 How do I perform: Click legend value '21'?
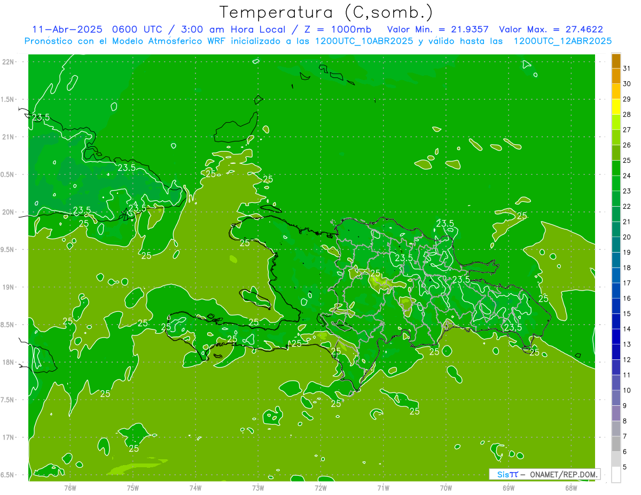pos(627,222)
